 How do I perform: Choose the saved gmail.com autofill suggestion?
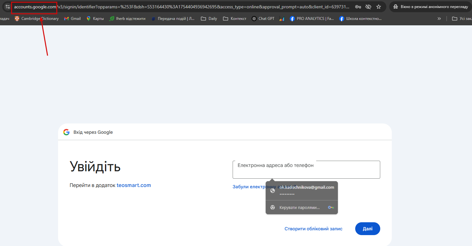[x=302, y=191]
